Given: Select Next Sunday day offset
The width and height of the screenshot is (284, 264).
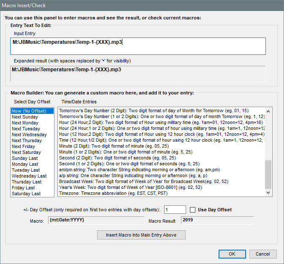Looking at the screenshot, I should [25, 117].
